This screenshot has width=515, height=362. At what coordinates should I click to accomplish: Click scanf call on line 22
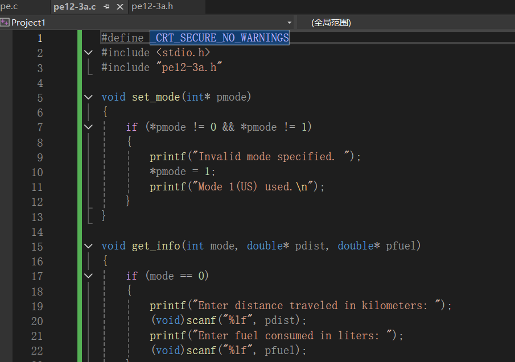[201, 351]
